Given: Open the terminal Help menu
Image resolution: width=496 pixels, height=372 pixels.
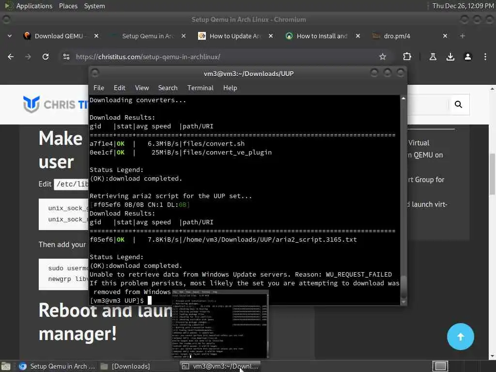Looking at the screenshot, I should pos(230,88).
